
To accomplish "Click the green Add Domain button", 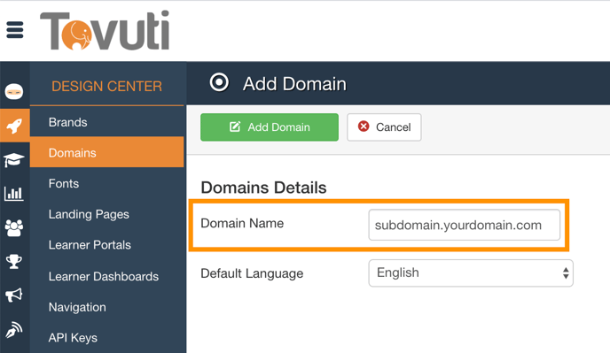I will [270, 127].
